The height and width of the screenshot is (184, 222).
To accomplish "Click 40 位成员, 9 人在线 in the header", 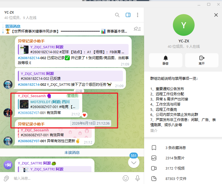I will click(20, 18).
